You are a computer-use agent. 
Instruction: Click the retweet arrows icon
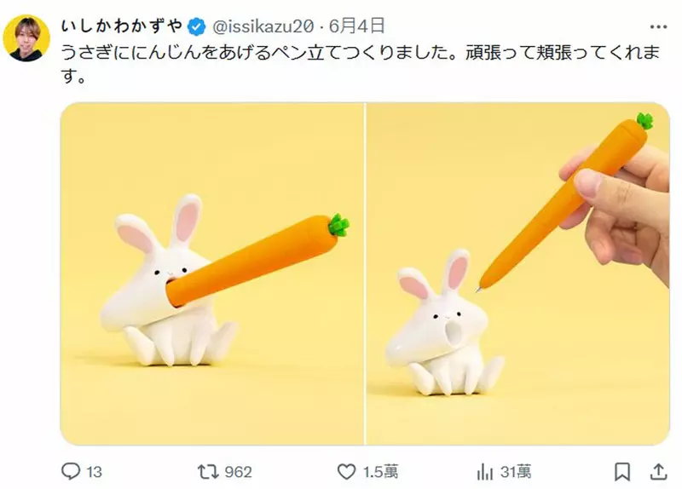pyautogui.click(x=208, y=472)
